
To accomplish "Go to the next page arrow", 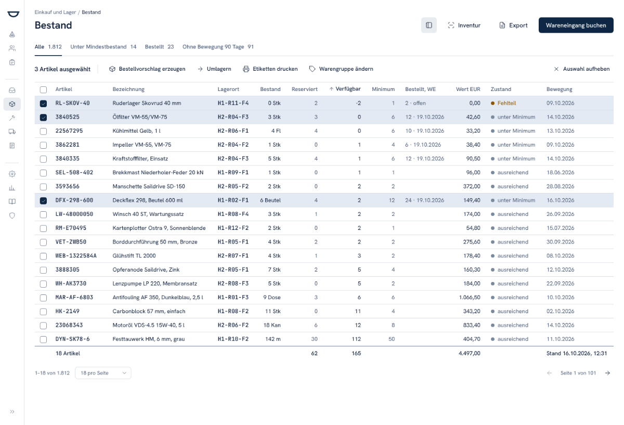I will [x=607, y=373].
